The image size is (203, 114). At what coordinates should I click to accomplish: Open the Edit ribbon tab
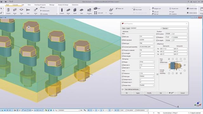tap(23, 5)
